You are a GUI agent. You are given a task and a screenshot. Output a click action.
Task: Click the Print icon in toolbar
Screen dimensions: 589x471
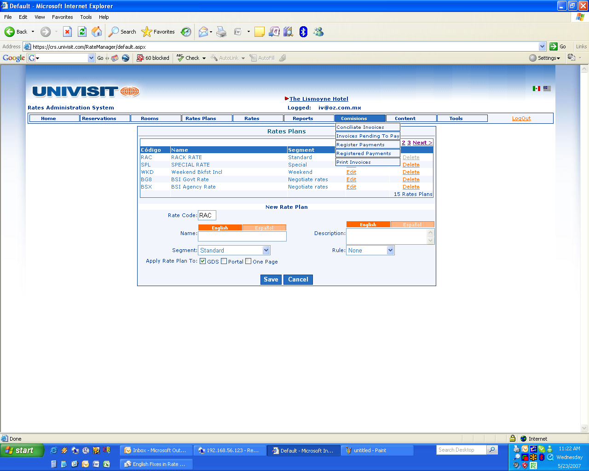click(221, 32)
